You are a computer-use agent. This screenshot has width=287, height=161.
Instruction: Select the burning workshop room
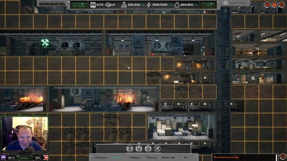[104, 99]
